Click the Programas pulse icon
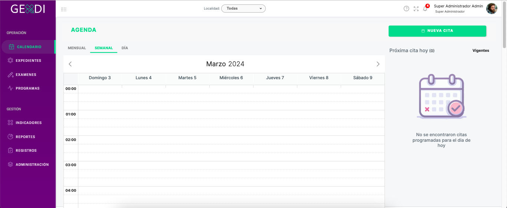 [10, 88]
